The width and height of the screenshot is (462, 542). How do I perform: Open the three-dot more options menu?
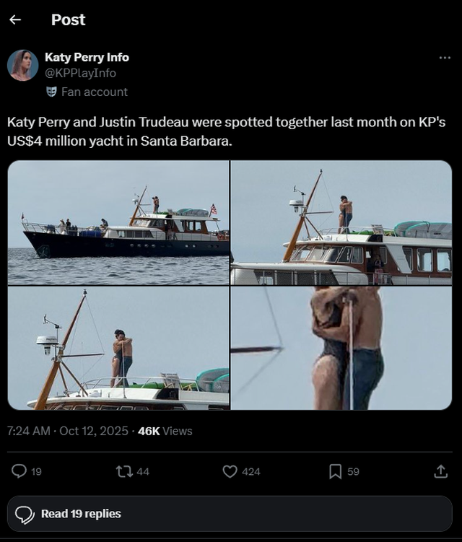pyautogui.click(x=444, y=58)
